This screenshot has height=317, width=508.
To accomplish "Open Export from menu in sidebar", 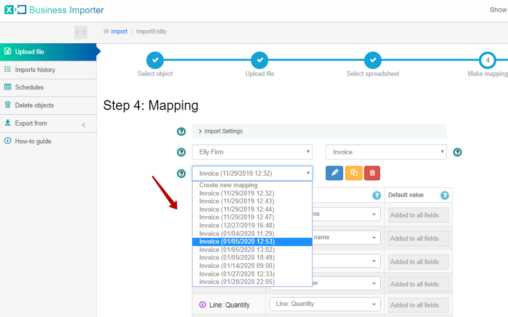I will (x=49, y=124).
